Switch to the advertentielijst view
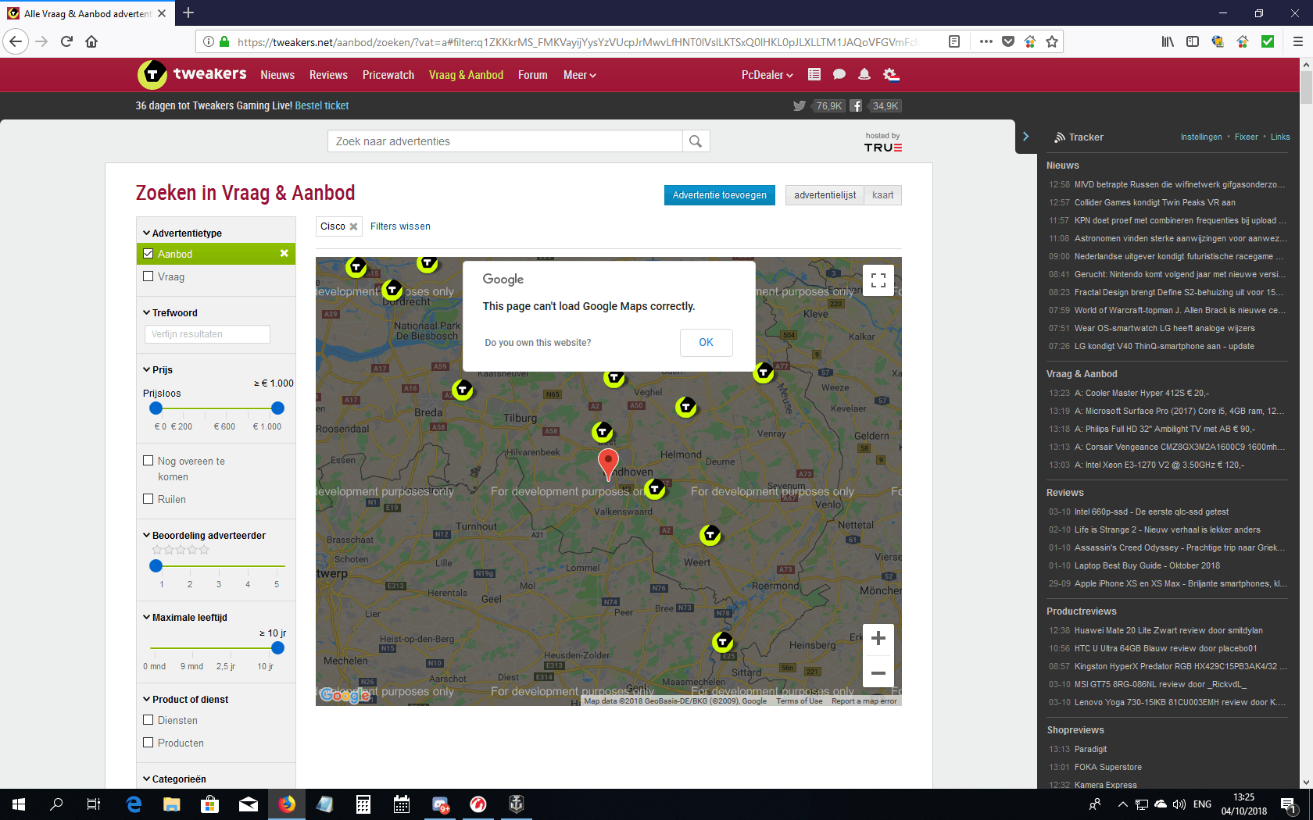 [x=825, y=195]
